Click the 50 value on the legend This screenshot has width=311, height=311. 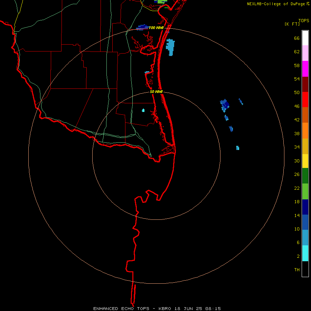tap(297, 92)
